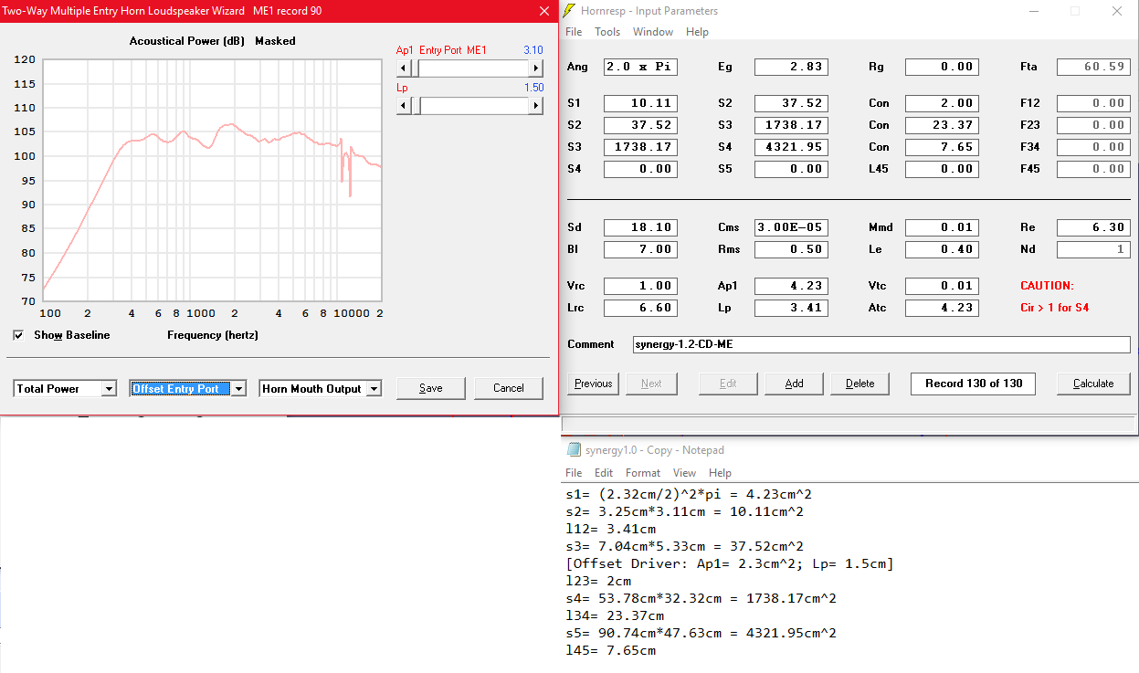Open Notepad View menu

pos(684,473)
